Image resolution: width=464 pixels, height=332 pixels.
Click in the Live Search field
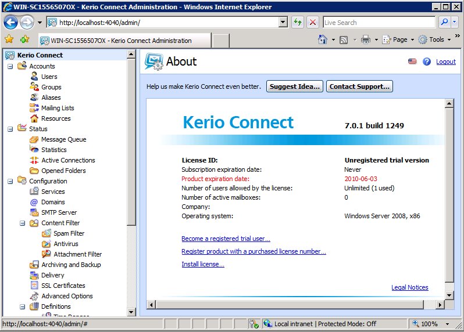click(x=379, y=23)
